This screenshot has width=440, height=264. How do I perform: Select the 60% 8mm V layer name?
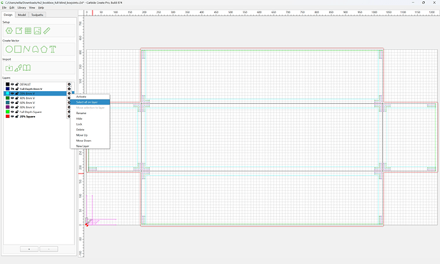click(27, 103)
